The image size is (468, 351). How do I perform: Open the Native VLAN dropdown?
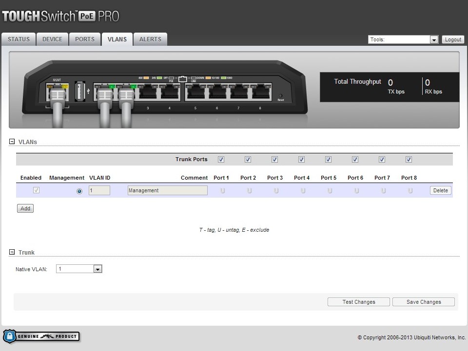(79, 269)
